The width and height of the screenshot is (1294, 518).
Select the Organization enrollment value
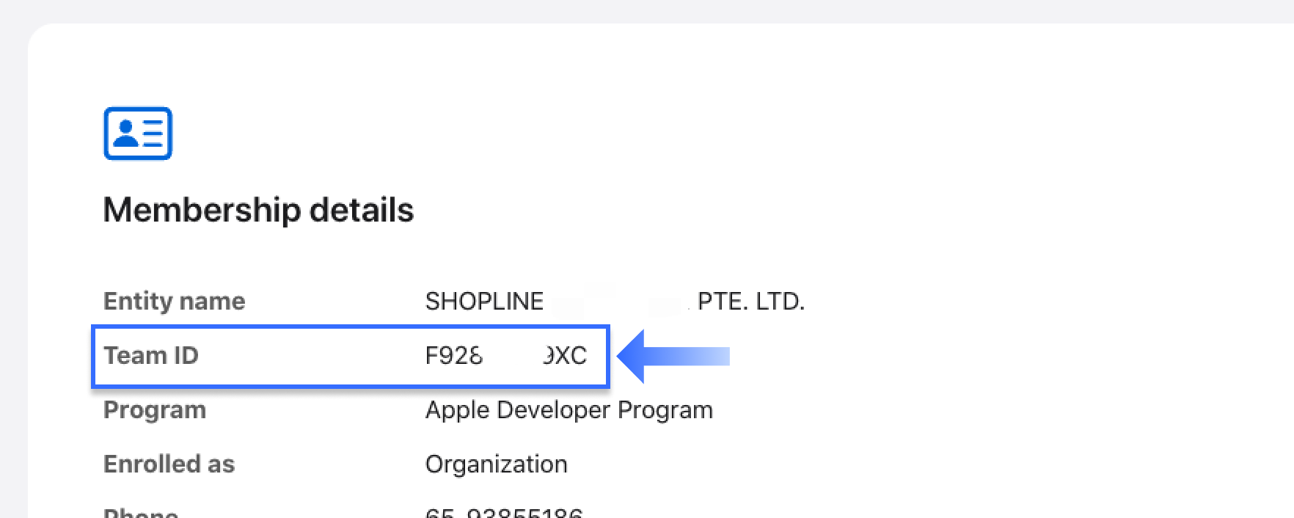(x=496, y=463)
